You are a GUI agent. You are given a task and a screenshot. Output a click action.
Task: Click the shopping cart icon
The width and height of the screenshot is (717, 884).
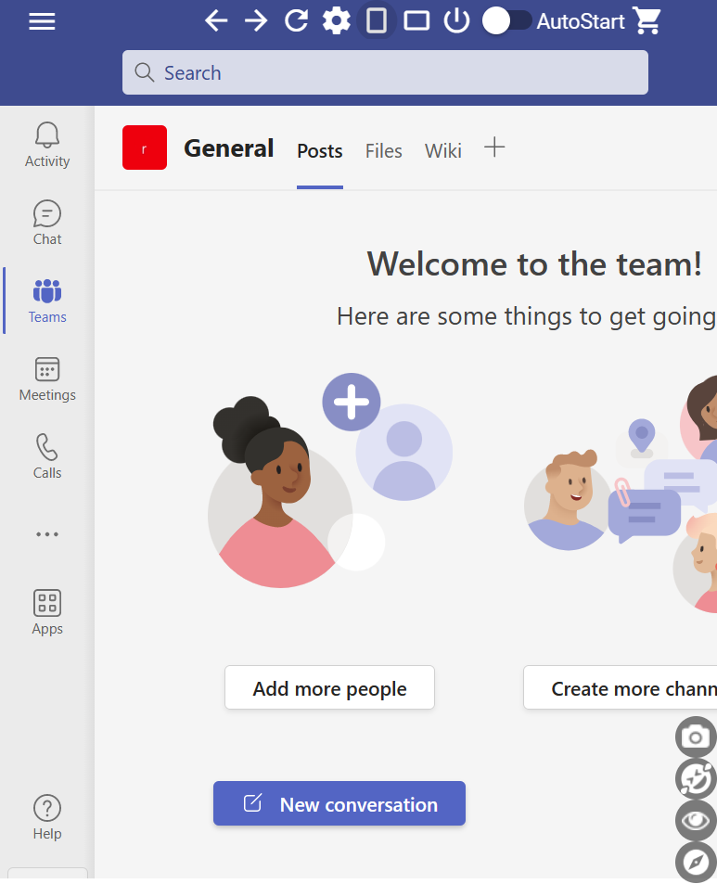click(647, 20)
